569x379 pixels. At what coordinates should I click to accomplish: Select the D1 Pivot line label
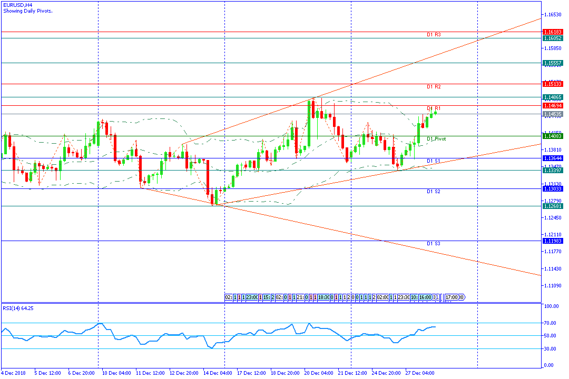[x=436, y=139]
